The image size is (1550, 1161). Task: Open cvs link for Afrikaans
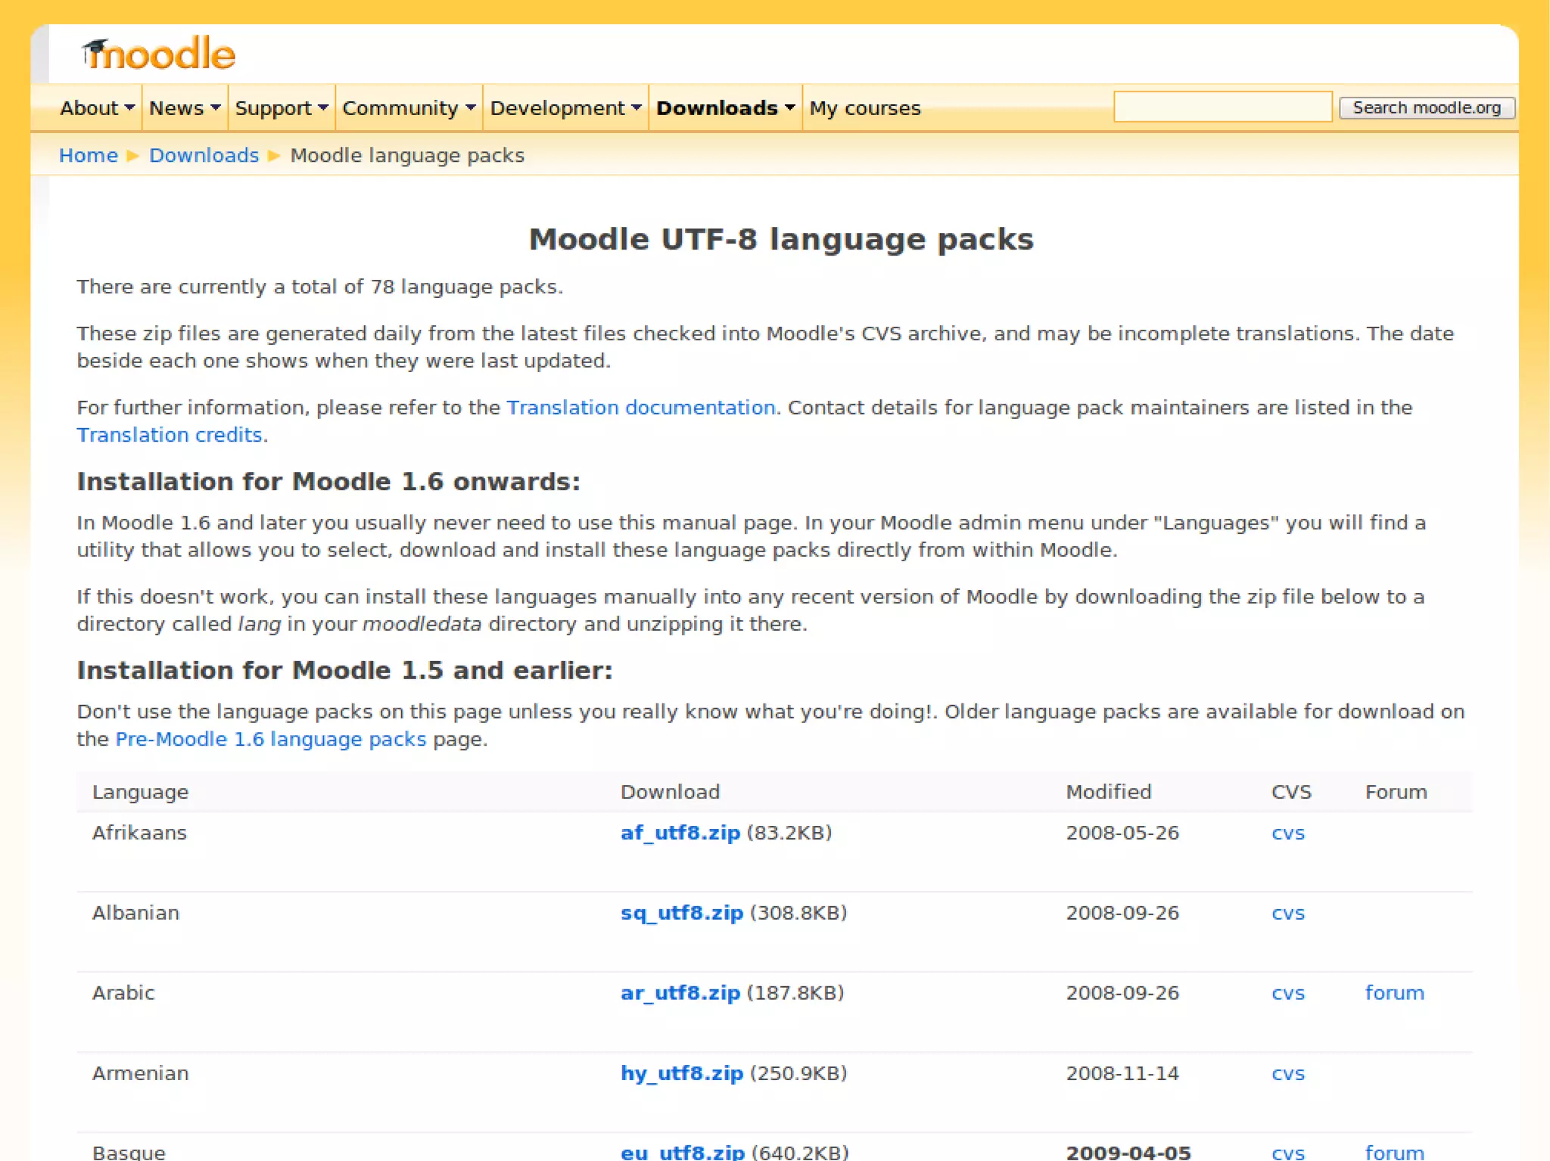pyautogui.click(x=1288, y=833)
